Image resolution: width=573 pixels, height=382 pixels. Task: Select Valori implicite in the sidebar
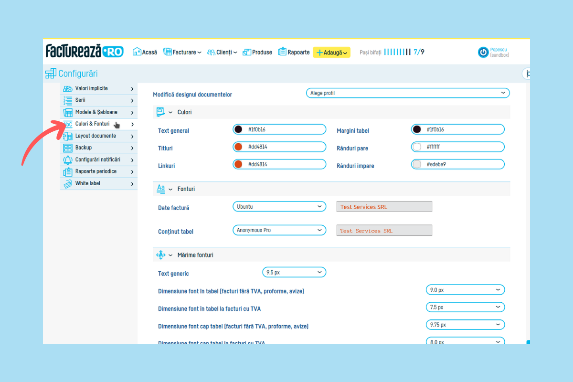tap(92, 88)
